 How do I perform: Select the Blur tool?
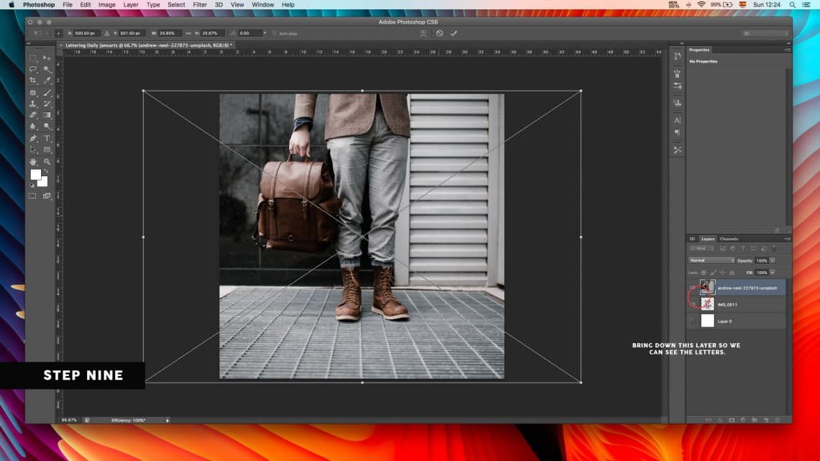pyautogui.click(x=33, y=127)
